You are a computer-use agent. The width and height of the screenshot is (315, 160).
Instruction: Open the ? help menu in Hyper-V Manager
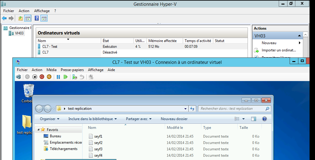(55, 11)
